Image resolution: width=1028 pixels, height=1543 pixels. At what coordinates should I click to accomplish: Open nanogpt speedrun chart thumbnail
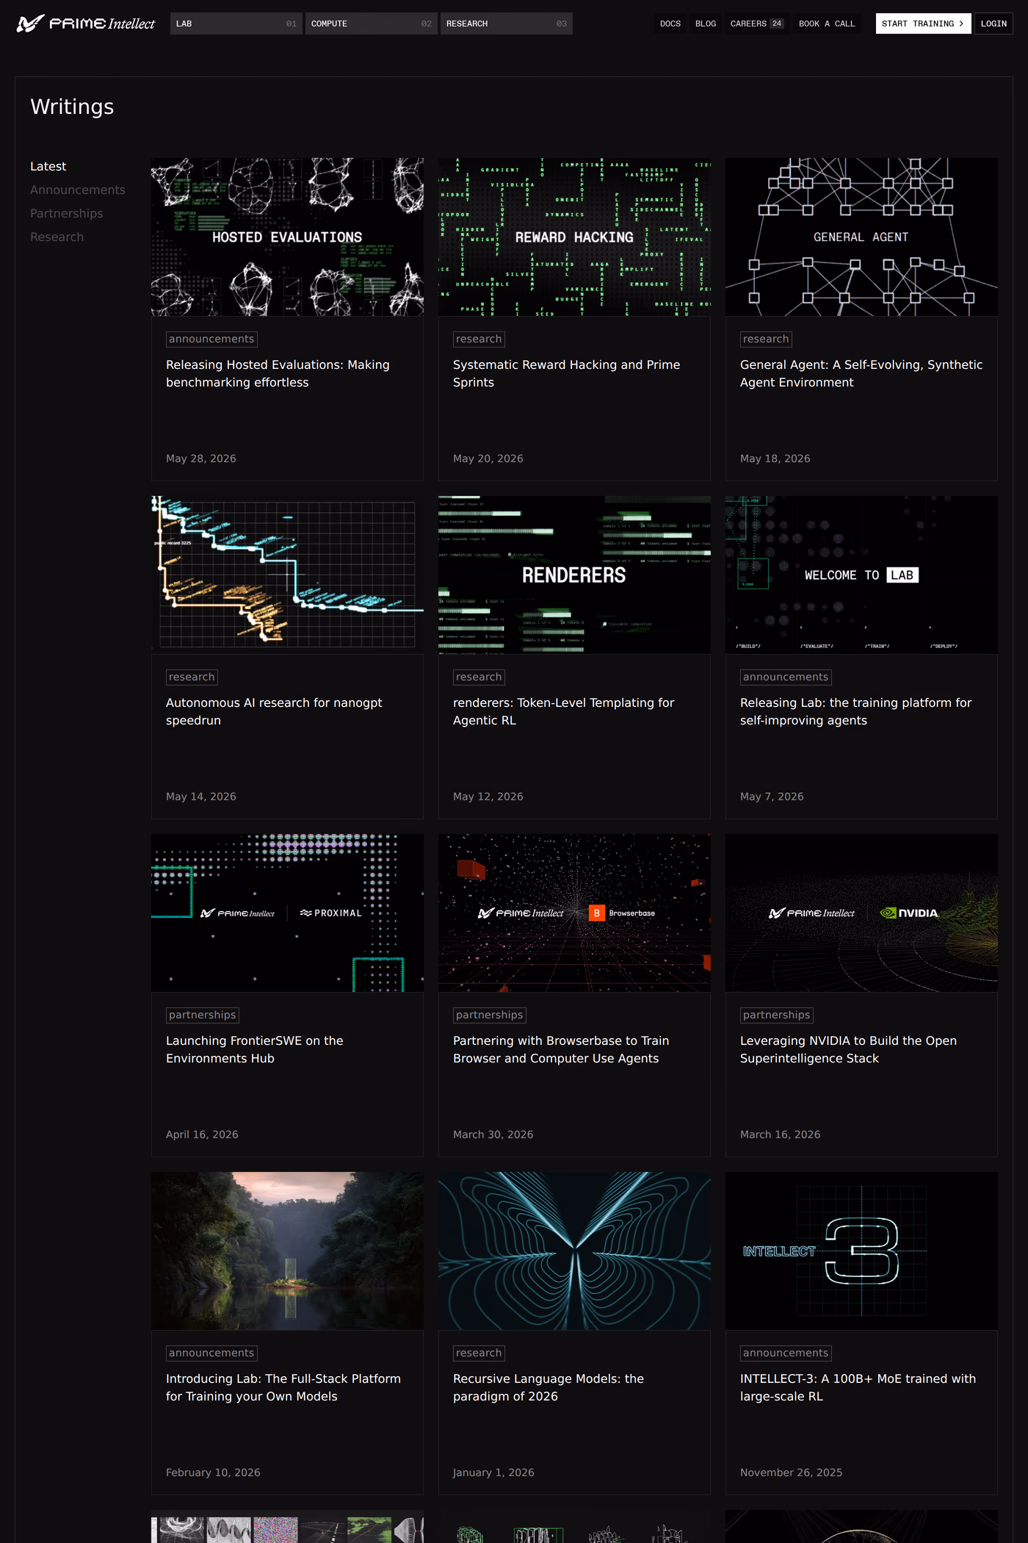287,575
